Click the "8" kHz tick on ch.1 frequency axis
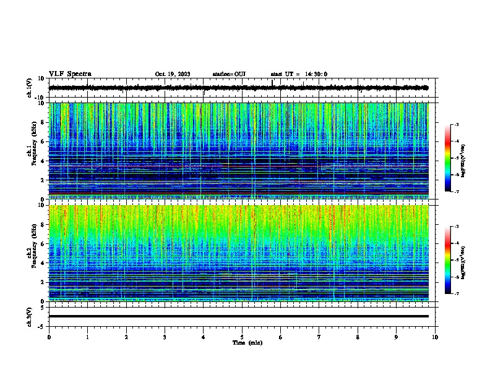This screenshot has width=490, height=378. pos(43,122)
